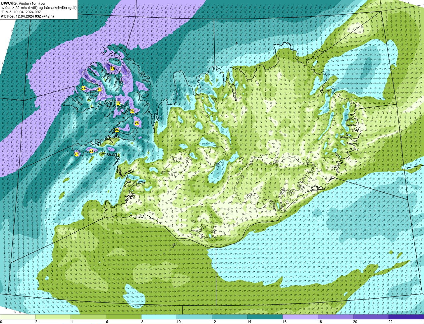This screenshot has height=324, width=424.
Task: Click the legend tick label 20
Action: click(355, 322)
